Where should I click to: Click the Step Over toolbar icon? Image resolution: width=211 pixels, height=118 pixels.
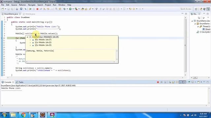click(48, 9)
